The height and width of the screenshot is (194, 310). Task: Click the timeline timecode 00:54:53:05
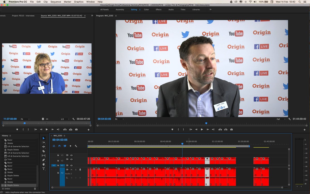[x=60, y=140]
